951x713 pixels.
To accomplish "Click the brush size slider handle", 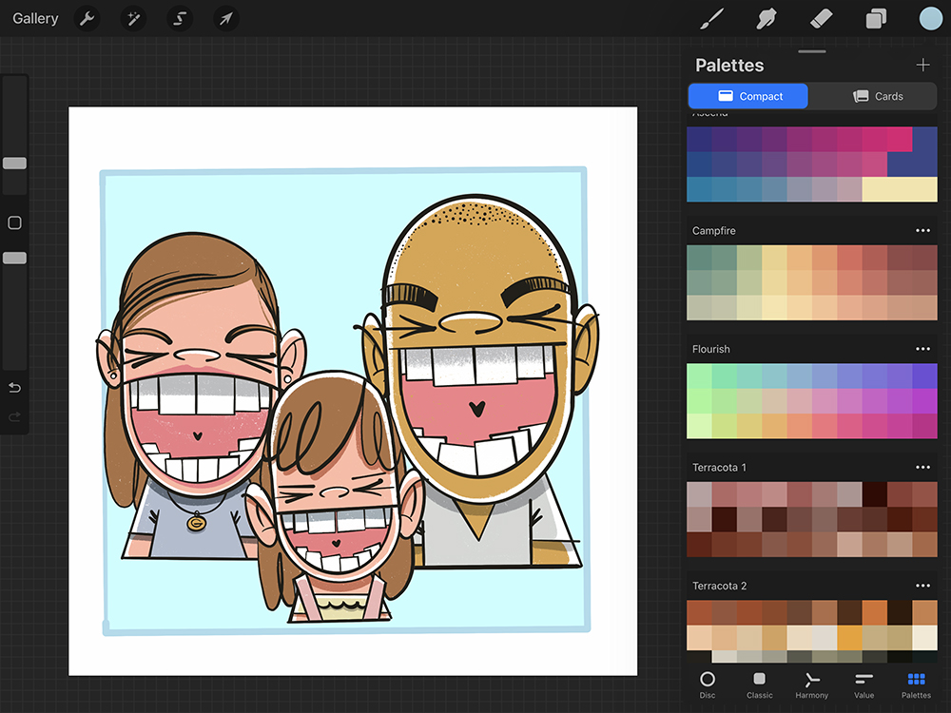I will pos(14,164).
